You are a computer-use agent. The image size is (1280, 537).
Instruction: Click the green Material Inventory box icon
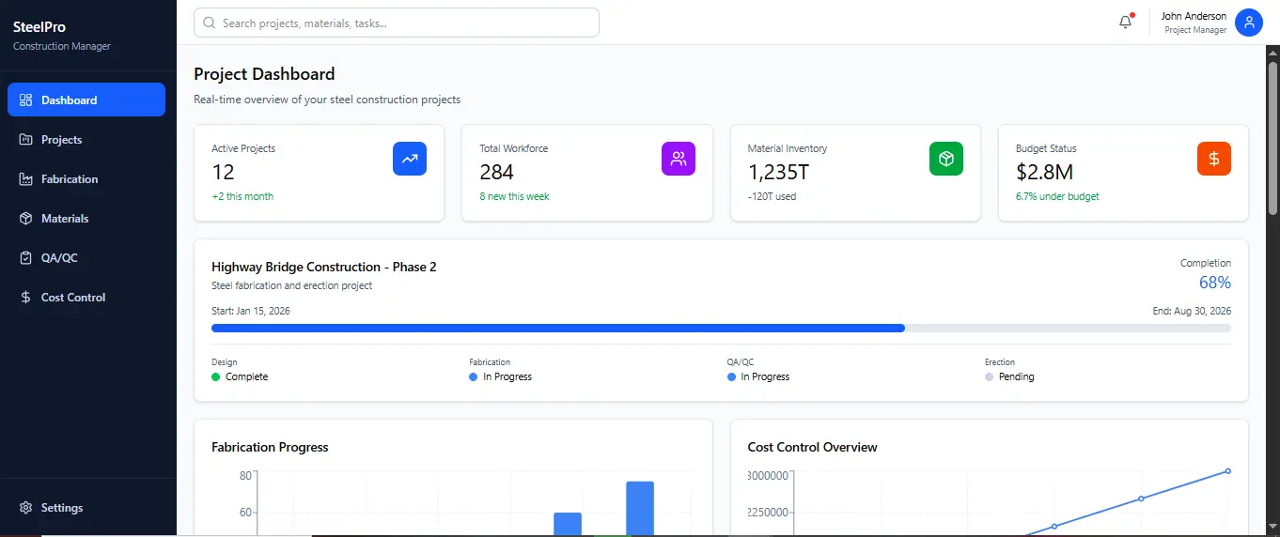click(x=946, y=159)
